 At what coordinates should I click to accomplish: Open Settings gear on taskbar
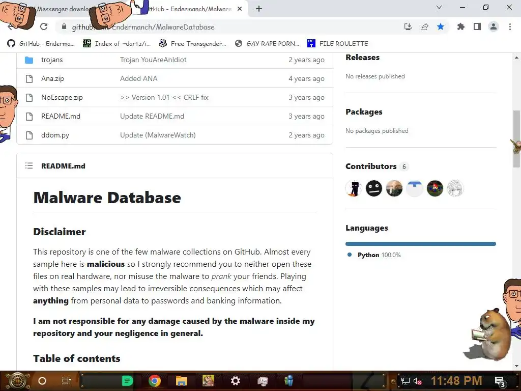click(235, 381)
